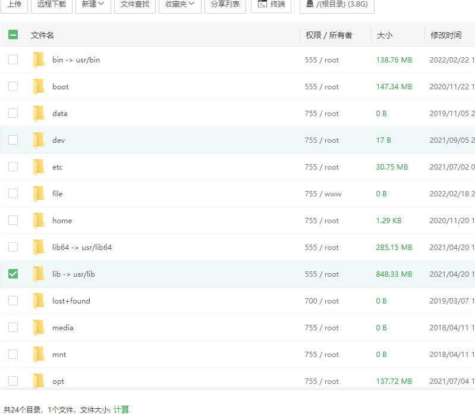Check the box for the data folder
This screenshot has height=416, width=475.
click(x=13, y=113)
